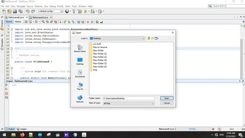Click Usages tab at bottom
245x138 pixels.
click(x=22, y=129)
